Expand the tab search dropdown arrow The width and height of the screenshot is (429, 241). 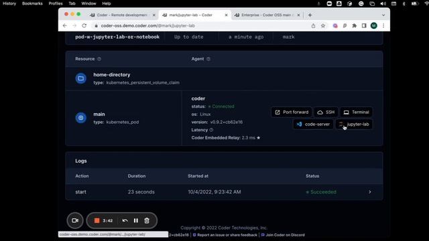point(383,15)
